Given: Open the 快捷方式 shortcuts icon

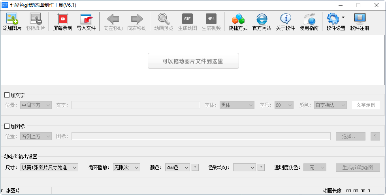Looking at the screenshot, I should (x=238, y=22).
